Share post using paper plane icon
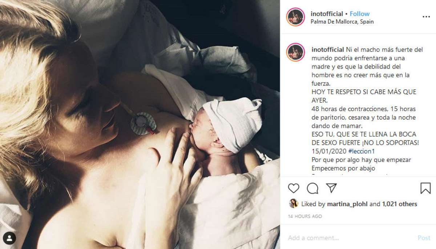 click(331, 188)
